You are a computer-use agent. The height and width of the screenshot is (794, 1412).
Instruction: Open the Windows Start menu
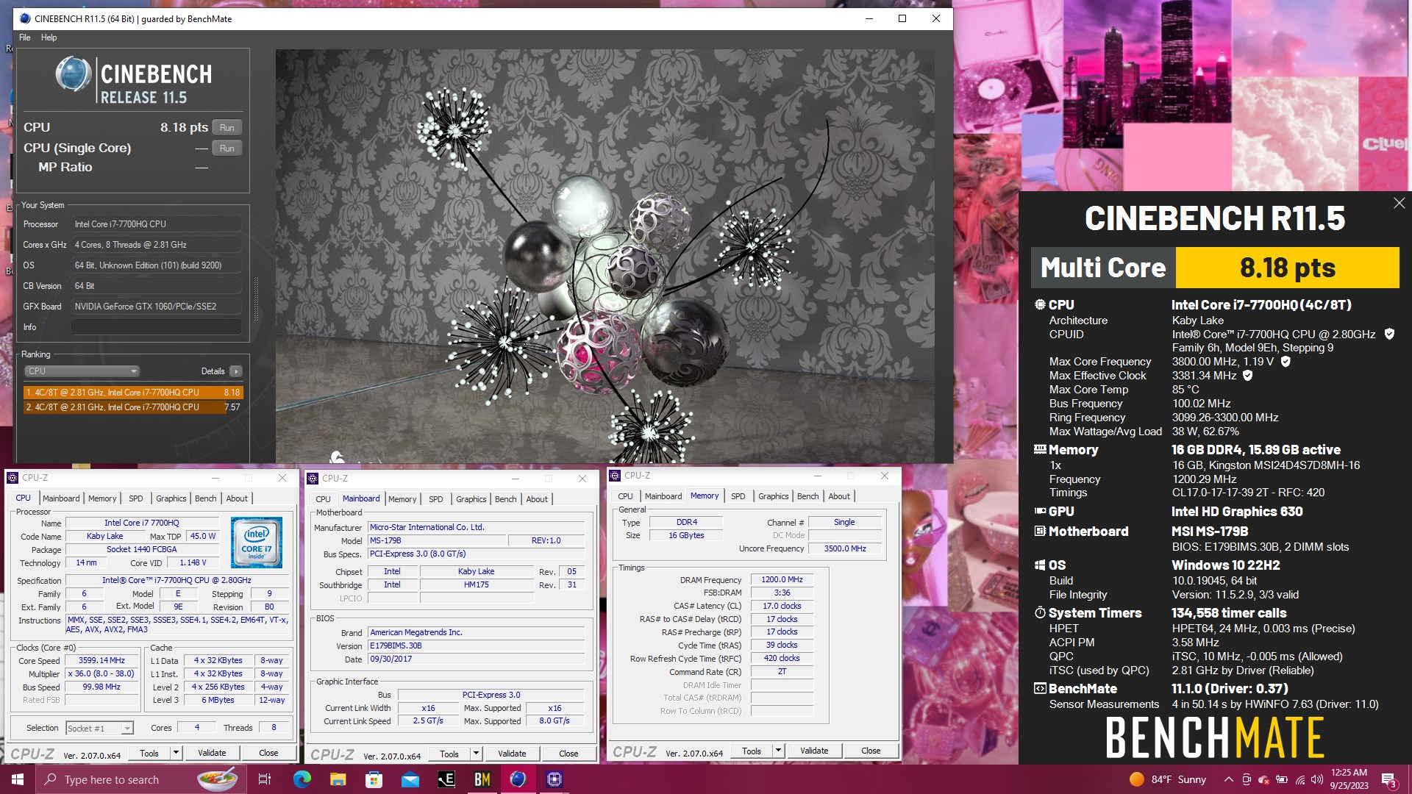18,779
